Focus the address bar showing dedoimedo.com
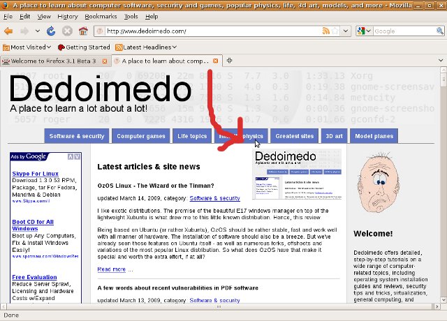 (x=212, y=31)
